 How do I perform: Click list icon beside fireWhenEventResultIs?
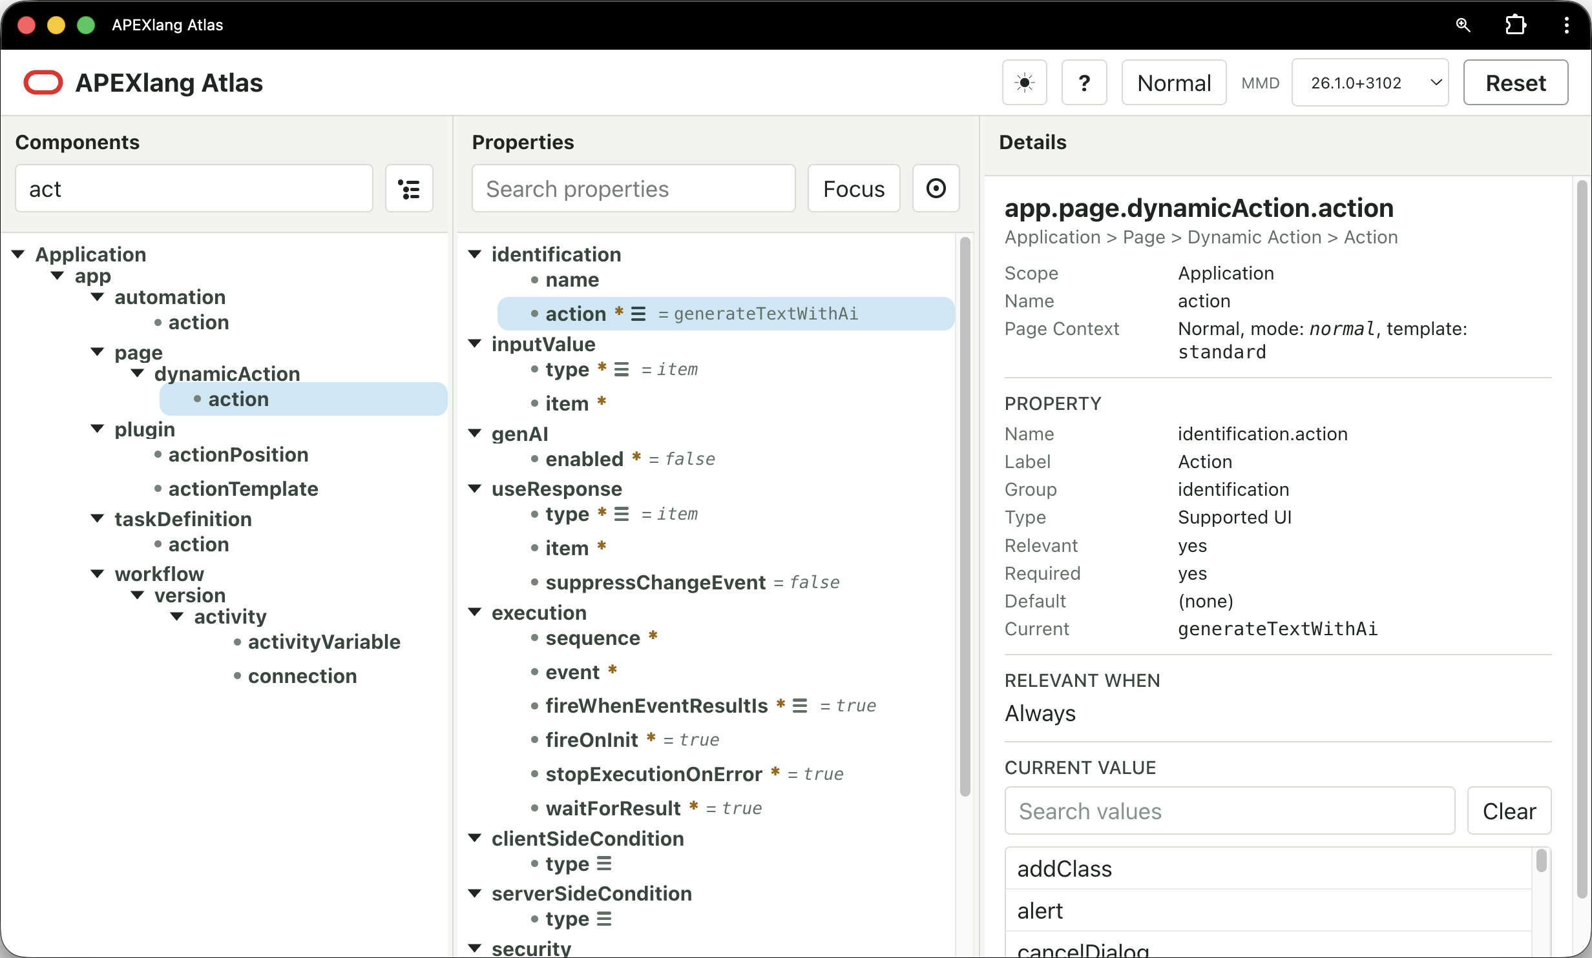tap(800, 706)
